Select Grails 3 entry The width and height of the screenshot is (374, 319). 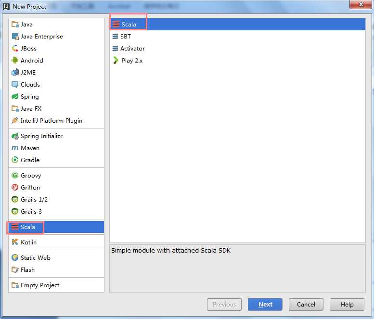click(x=56, y=211)
